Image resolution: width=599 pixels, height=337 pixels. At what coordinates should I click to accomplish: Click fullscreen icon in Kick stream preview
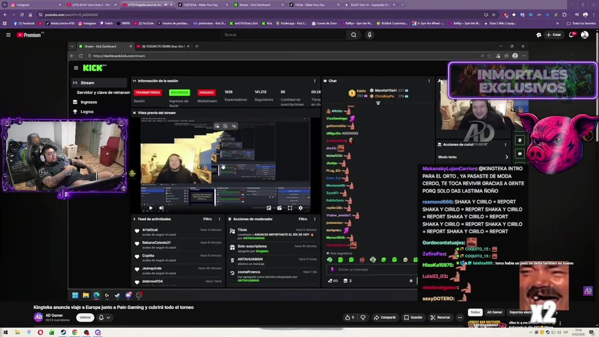(290, 208)
